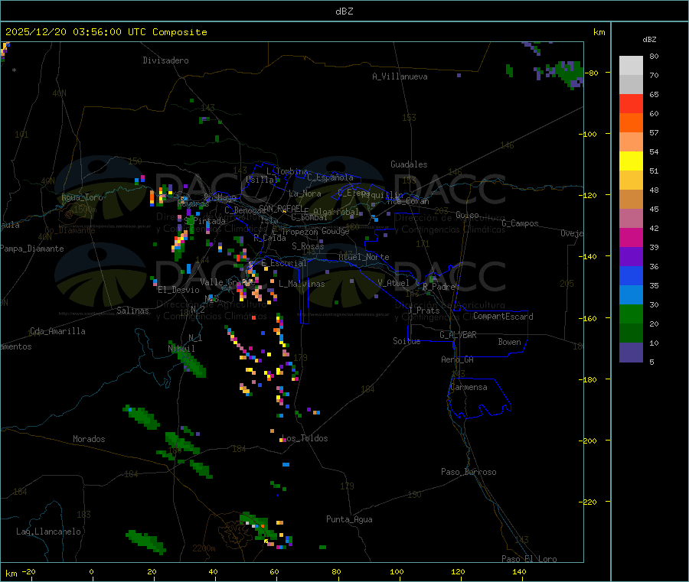The height and width of the screenshot is (582, 689).
Task: Select the purple 36-39 dBZ legend swatch
Action: click(x=631, y=257)
